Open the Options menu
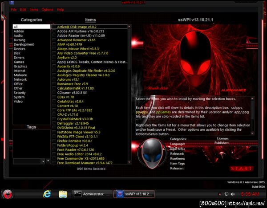This screenshot has width=267, height=208. click(x=47, y=9)
